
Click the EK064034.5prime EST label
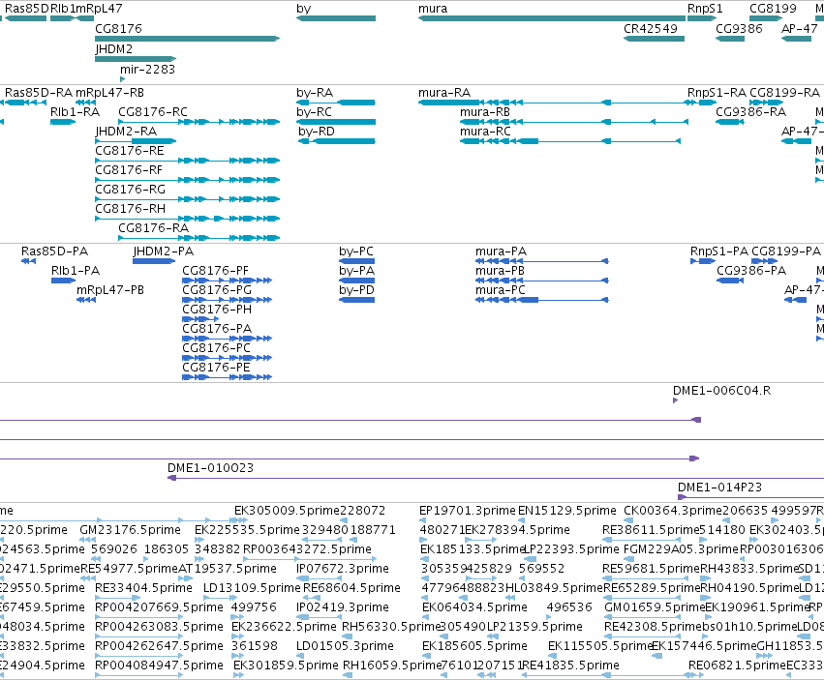click(x=474, y=607)
